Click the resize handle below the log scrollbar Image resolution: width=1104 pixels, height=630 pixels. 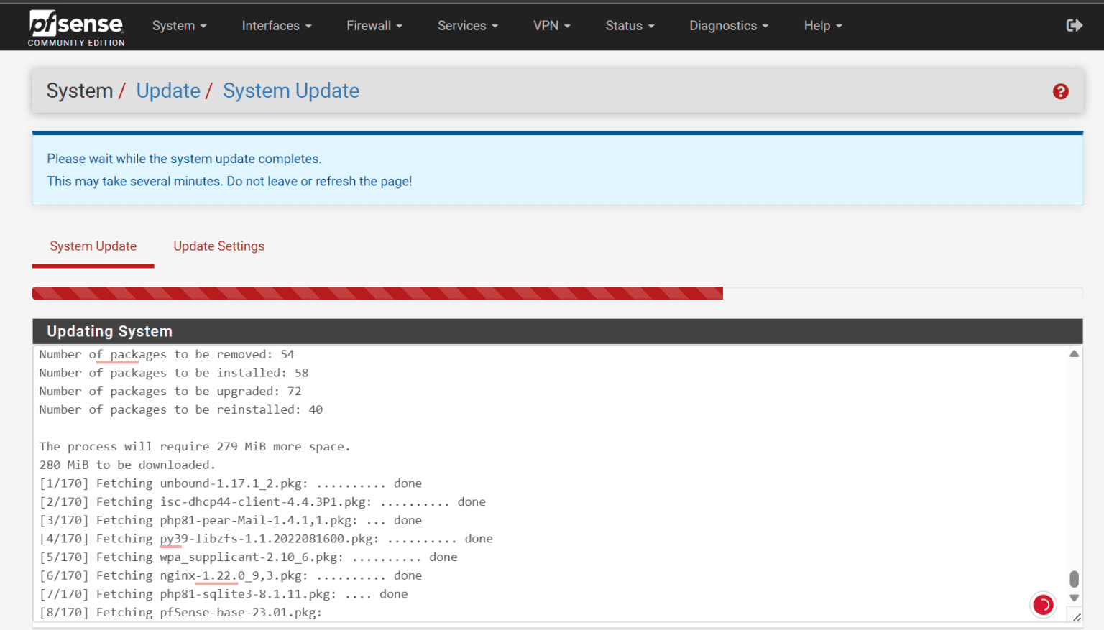1075,616
